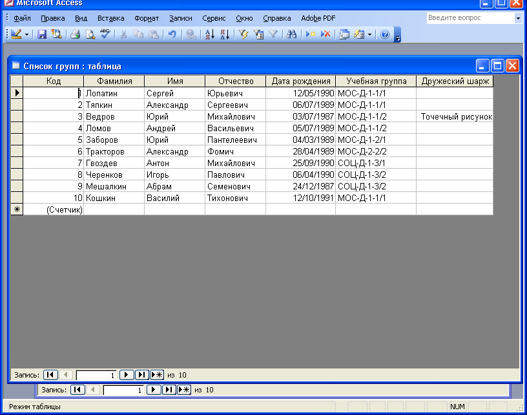
Task: Expand the help question dropdown
Action: 518,18
